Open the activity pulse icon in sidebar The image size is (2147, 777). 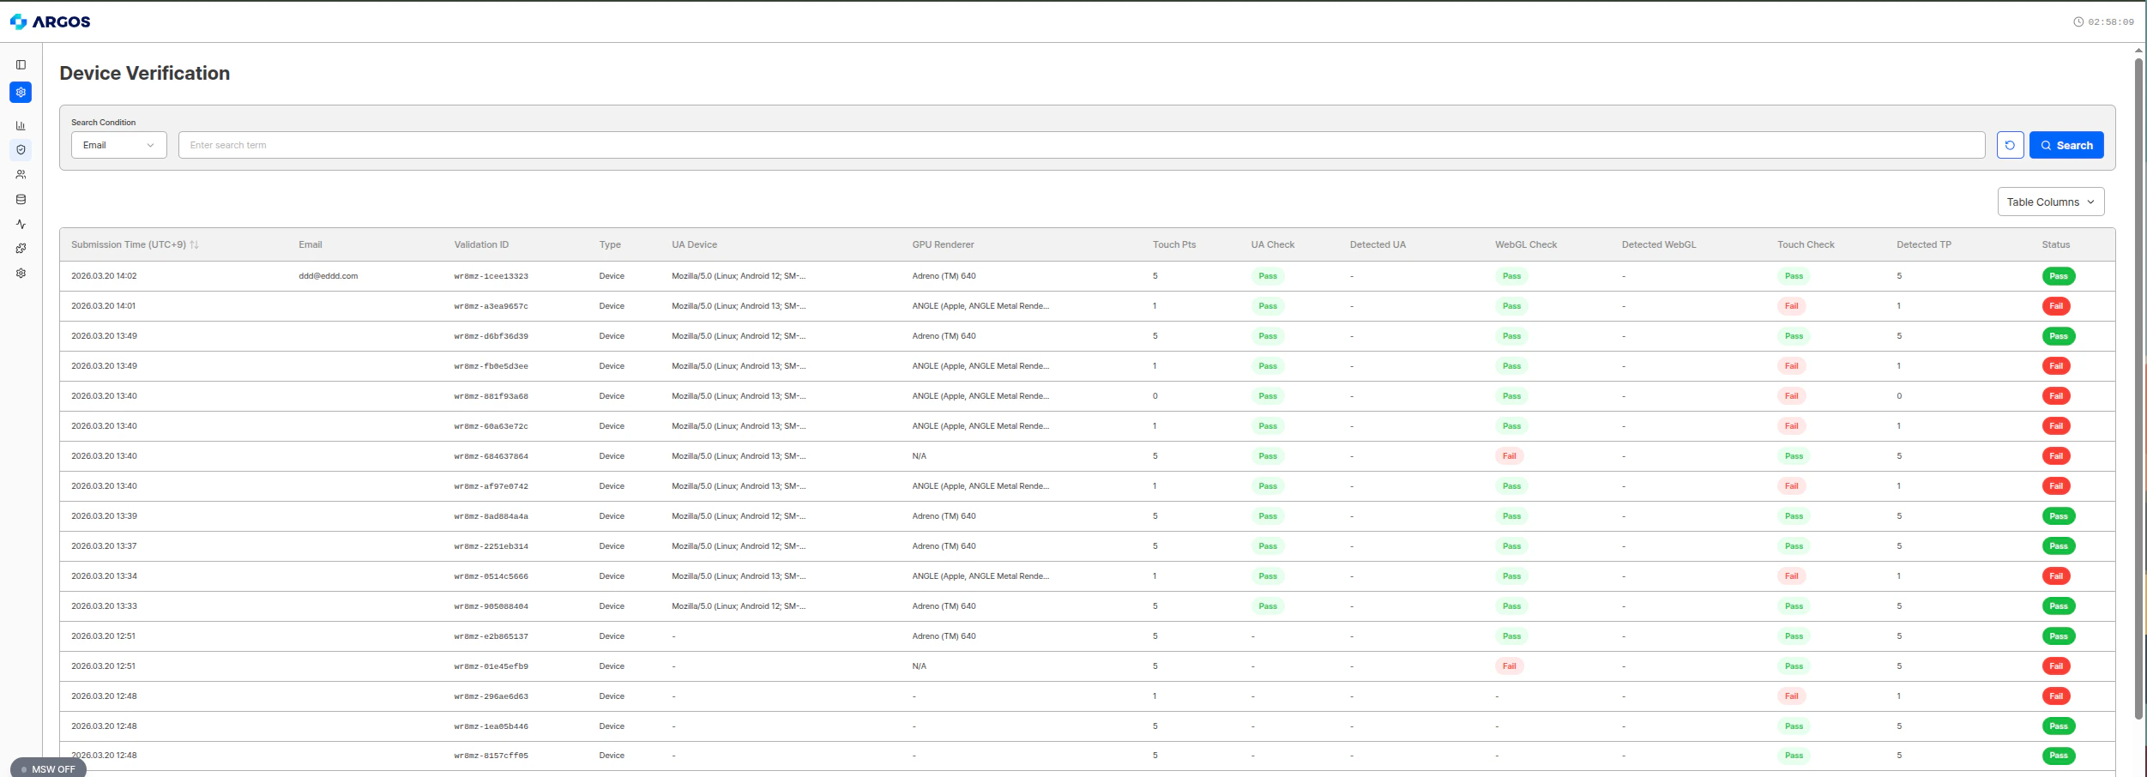point(21,224)
